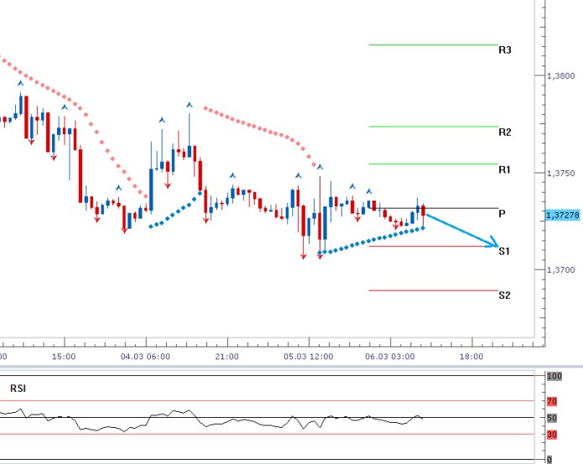Click the green R3 resistance line
583x464 pixels.
coord(433,45)
